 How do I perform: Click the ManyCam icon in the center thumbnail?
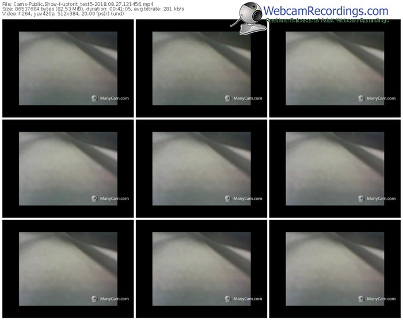[228, 199]
